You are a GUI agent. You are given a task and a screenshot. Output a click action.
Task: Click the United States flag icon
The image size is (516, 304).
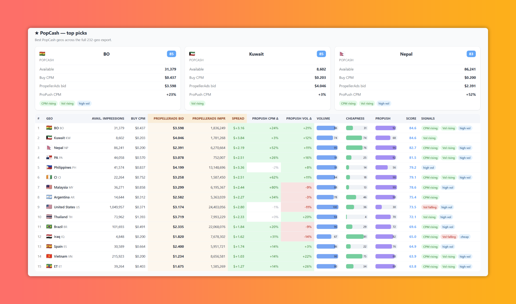pos(49,207)
